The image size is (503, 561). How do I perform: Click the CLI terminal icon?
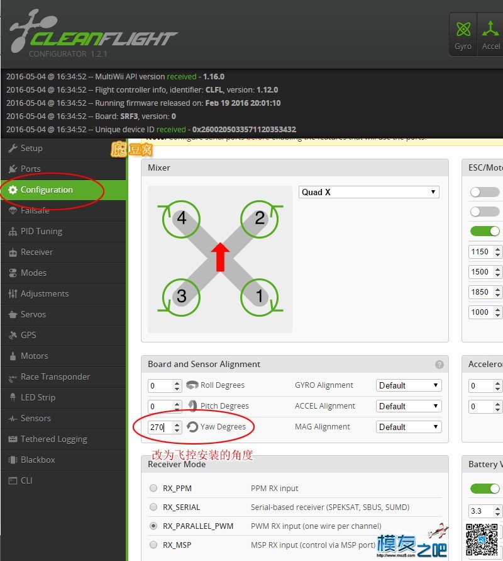point(13,480)
